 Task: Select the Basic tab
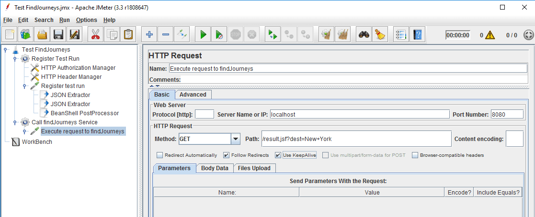(162, 95)
